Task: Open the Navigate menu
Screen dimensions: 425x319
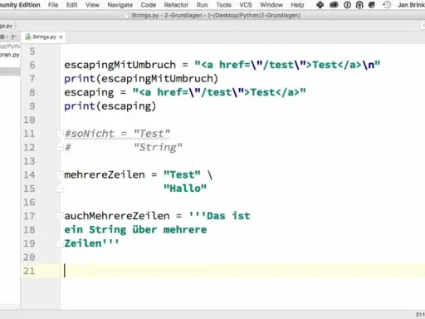Action: 120,5
